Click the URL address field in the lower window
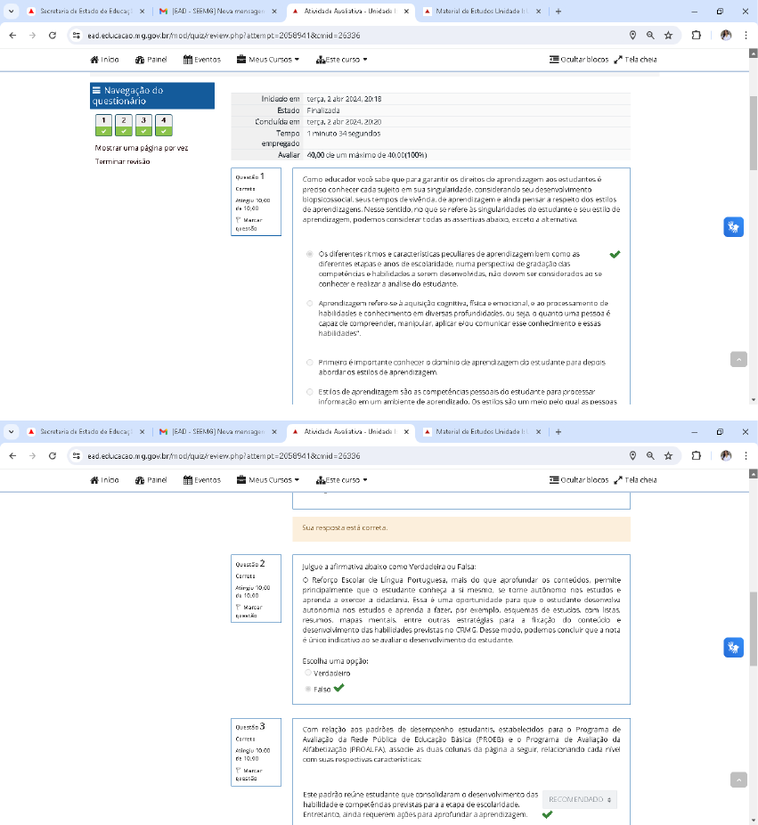 pyautogui.click(x=347, y=455)
